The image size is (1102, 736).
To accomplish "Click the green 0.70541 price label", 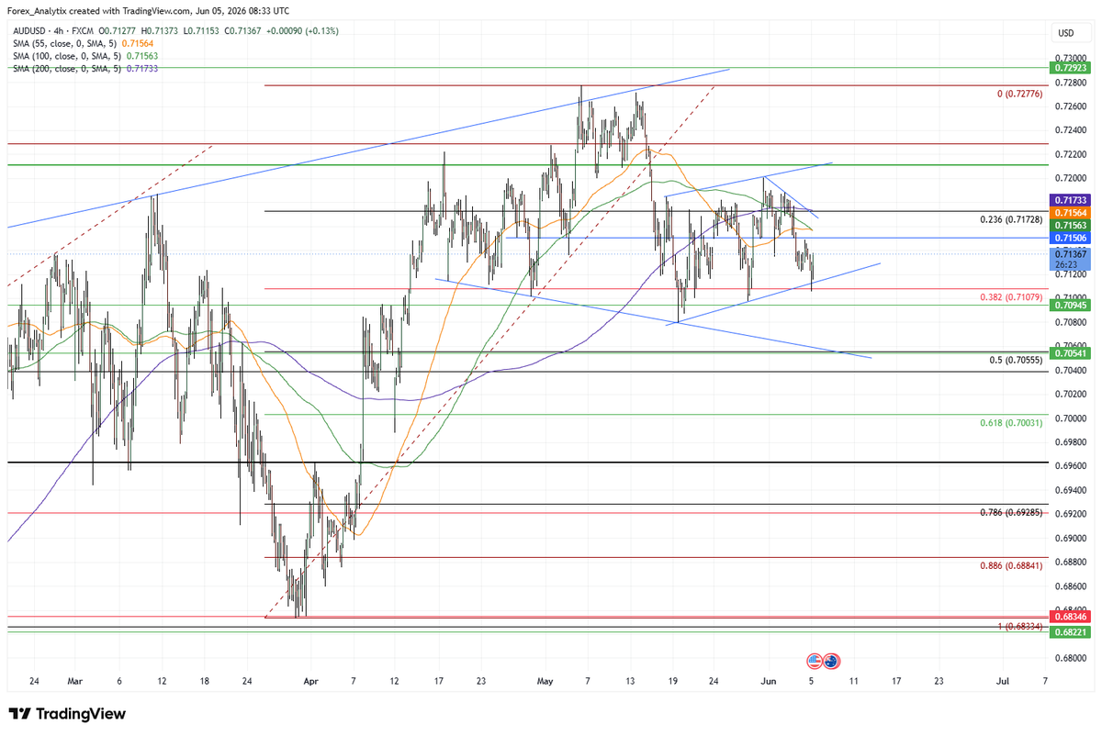I will click(1070, 352).
